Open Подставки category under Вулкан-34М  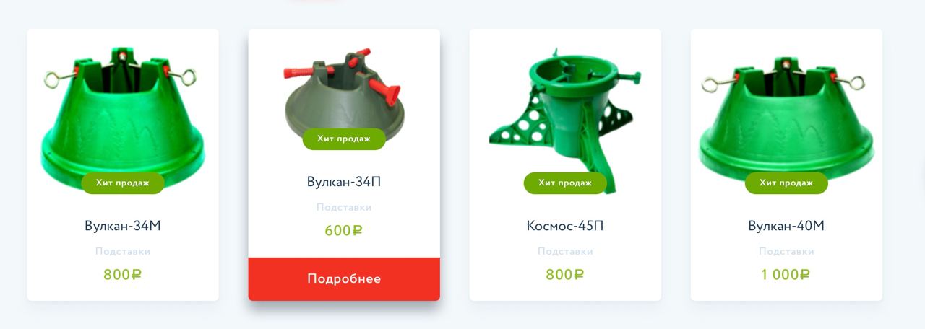(x=123, y=252)
